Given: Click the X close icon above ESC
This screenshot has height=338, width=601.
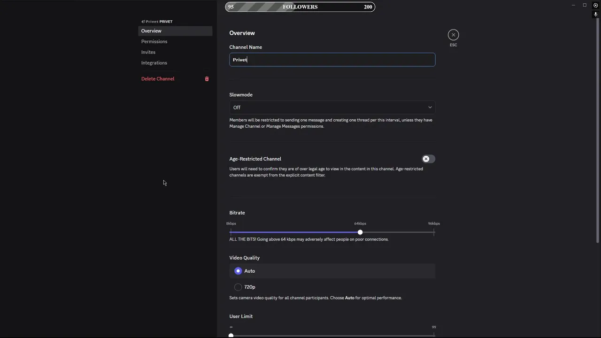Looking at the screenshot, I should [x=453, y=35].
